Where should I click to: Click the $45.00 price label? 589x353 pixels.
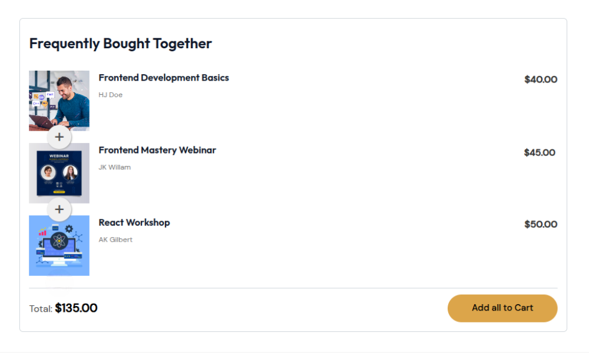click(x=540, y=153)
